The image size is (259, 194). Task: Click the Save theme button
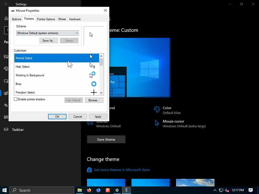106,139
